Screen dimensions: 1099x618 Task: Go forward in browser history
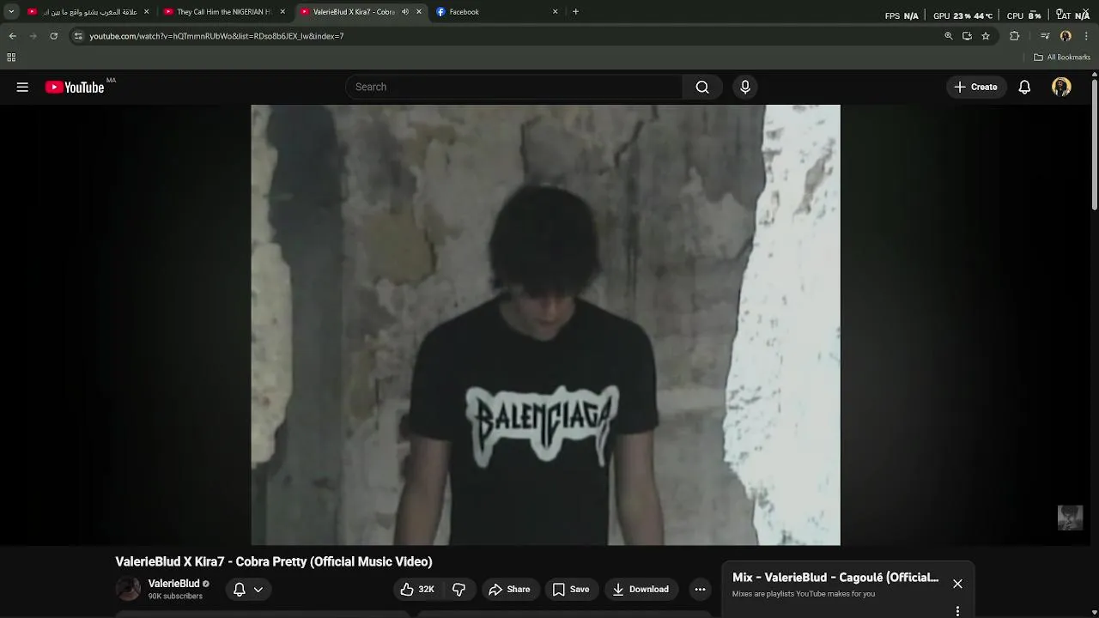coord(33,36)
